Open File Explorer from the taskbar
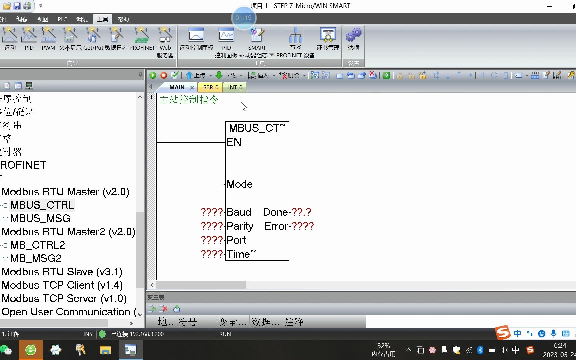The height and width of the screenshot is (360, 576). click(x=105, y=350)
